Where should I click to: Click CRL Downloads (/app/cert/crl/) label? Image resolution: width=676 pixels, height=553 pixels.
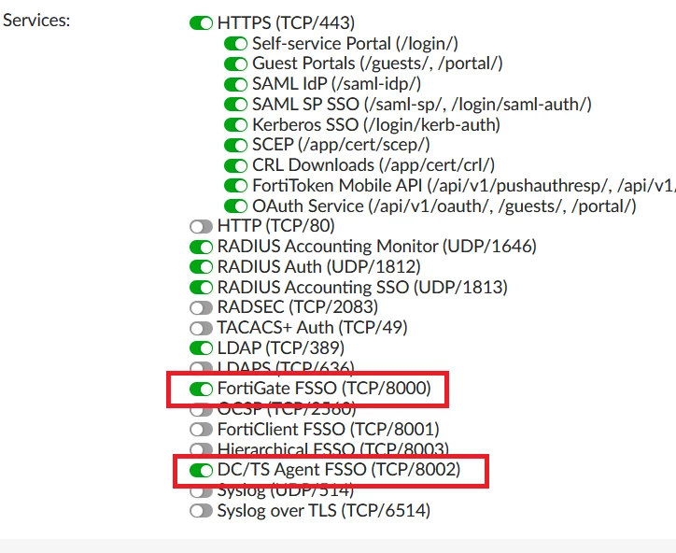click(x=373, y=165)
